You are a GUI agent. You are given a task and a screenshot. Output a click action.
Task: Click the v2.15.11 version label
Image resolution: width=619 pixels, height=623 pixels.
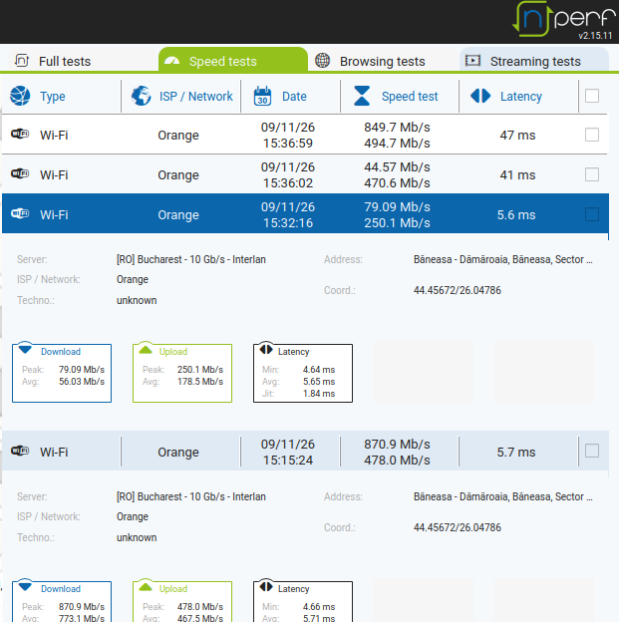click(595, 35)
